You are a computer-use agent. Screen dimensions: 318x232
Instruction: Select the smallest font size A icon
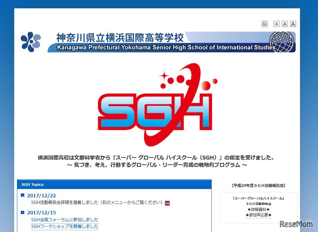pos(276,24)
